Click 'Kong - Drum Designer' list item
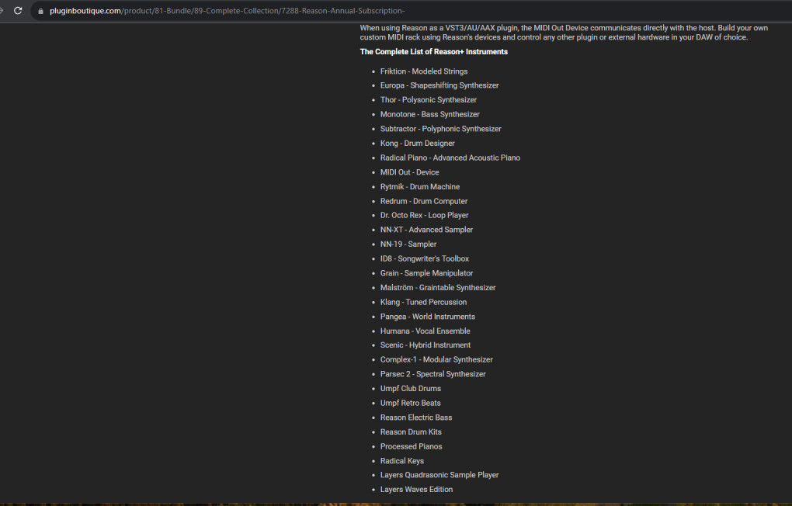Screen dimensions: 792x506 (417, 144)
